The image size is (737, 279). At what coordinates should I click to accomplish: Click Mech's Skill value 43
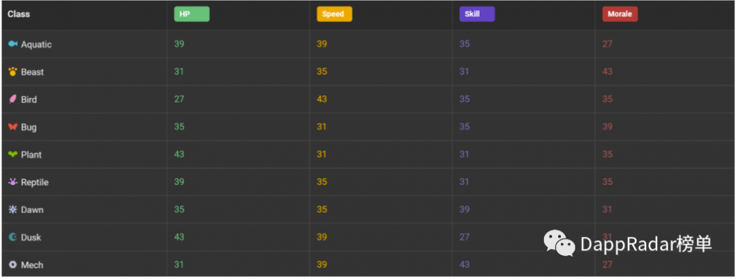pos(465,265)
